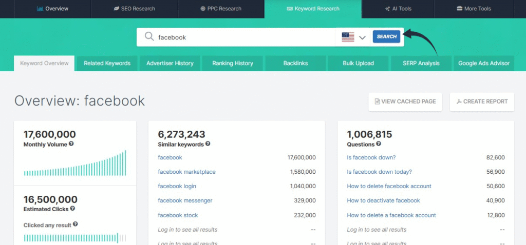The width and height of the screenshot is (526, 245).
Task: Click the help icon beside Similar keywords
Action: 208,144
